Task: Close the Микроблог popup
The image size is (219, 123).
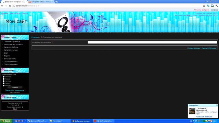Action: tap(217, 105)
